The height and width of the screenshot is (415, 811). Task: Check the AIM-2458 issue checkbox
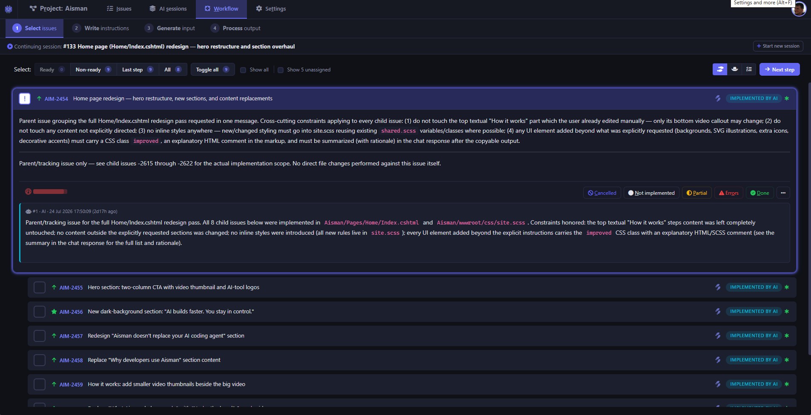tap(40, 360)
